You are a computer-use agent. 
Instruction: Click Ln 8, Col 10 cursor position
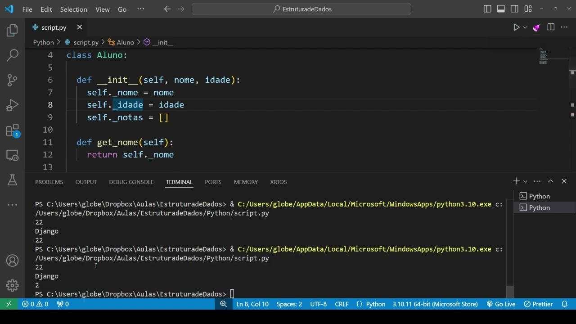click(x=252, y=304)
